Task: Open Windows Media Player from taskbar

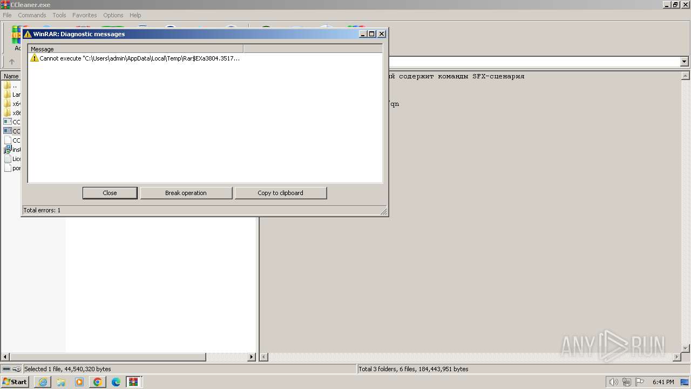Action: tap(79, 382)
